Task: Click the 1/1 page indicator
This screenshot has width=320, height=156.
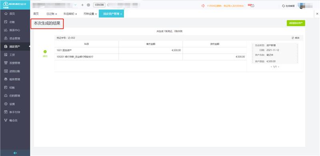Action: point(275,66)
